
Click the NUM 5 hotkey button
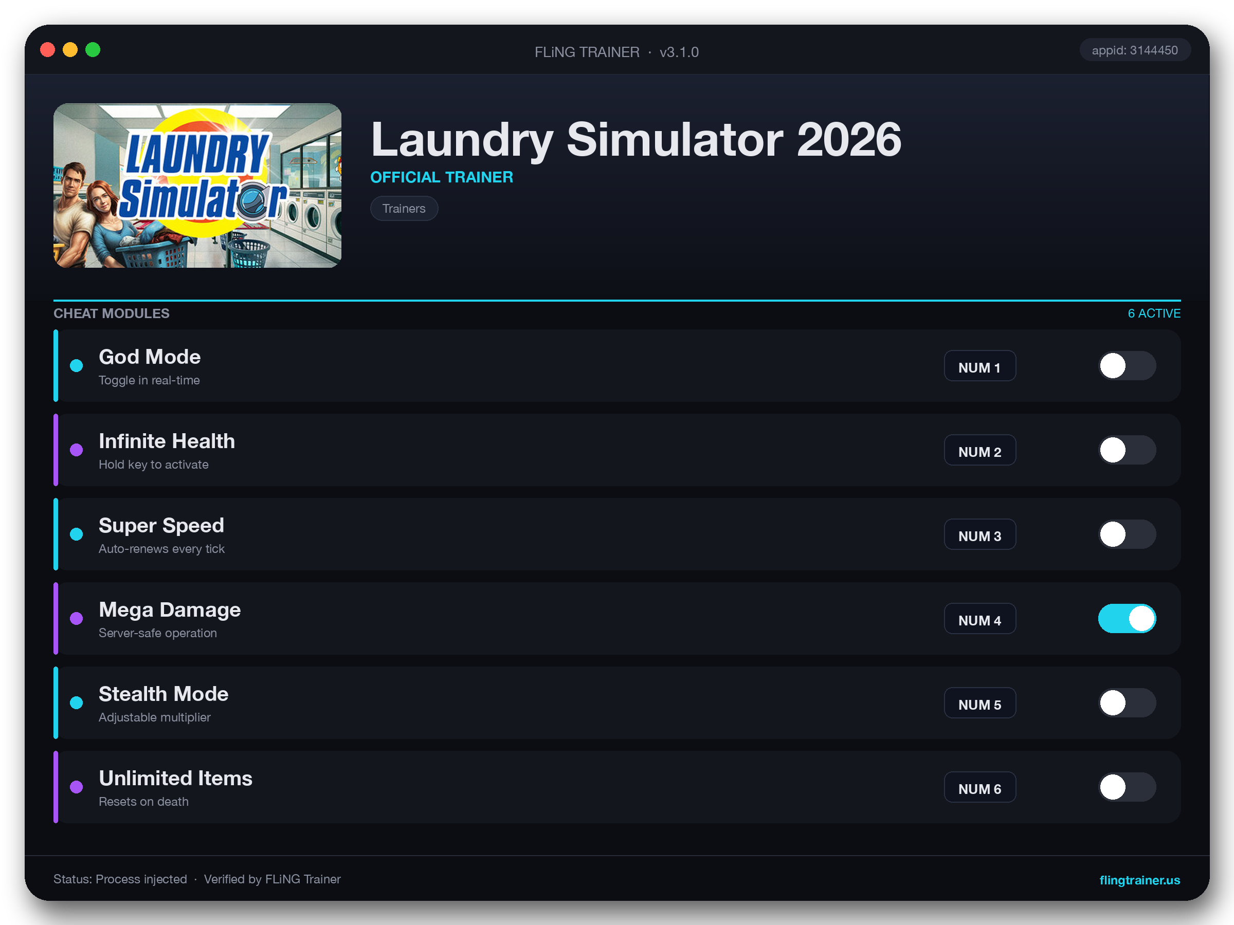(979, 702)
